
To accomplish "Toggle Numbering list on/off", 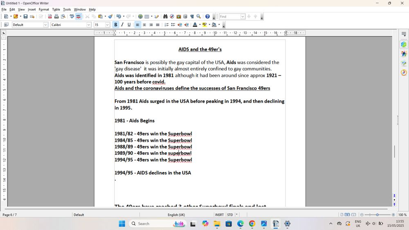I will (166, 25).
